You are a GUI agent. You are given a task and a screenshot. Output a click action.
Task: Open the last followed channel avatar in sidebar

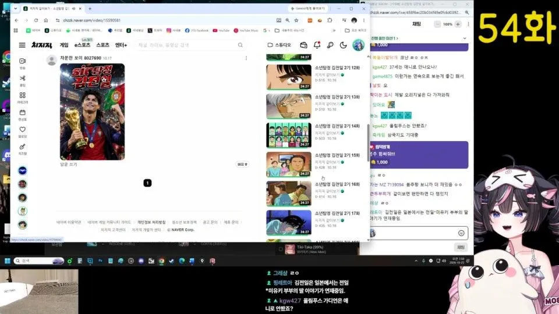(x=23, y=224)
